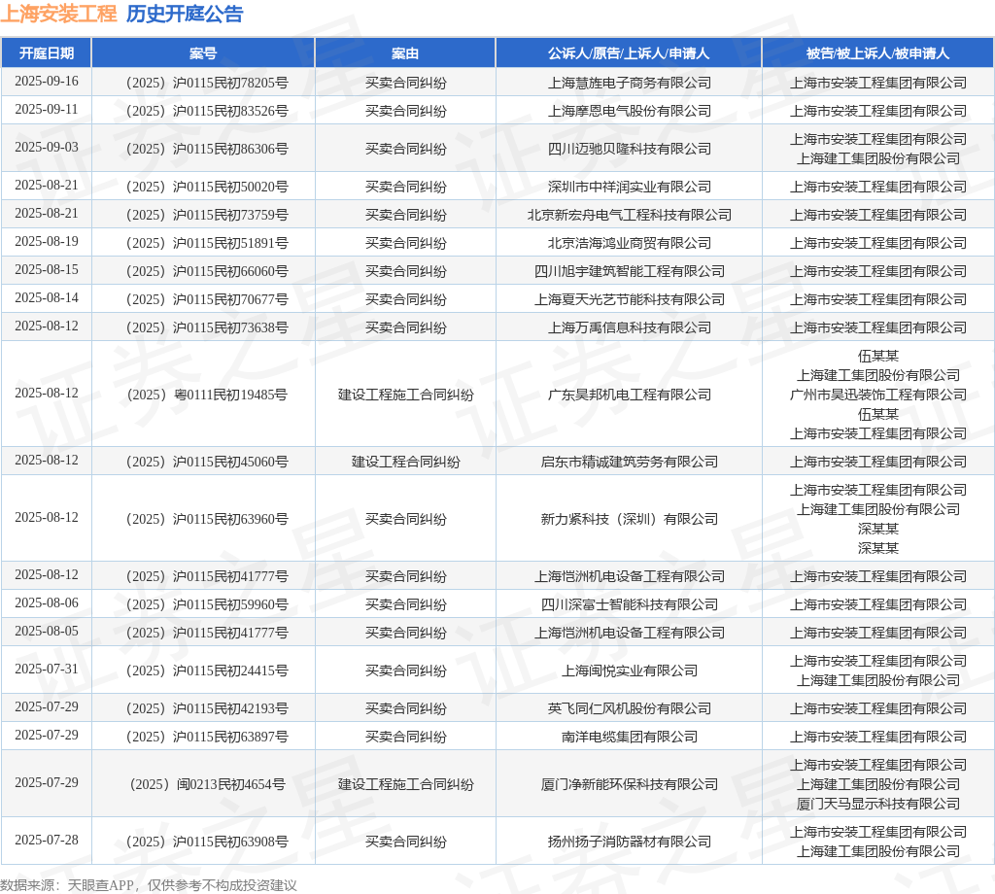Click defendant 广州市昊迅装饰工程有限公司
Image resolution: width=995 pixels, height=894 pixels.
tap(877, 395)
